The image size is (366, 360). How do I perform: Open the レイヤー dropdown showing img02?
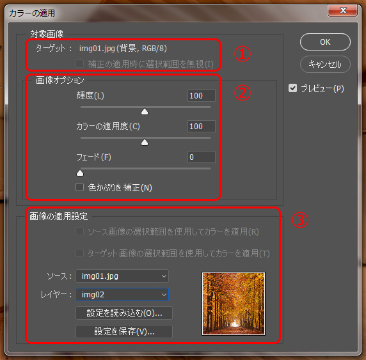pos(122,294)
